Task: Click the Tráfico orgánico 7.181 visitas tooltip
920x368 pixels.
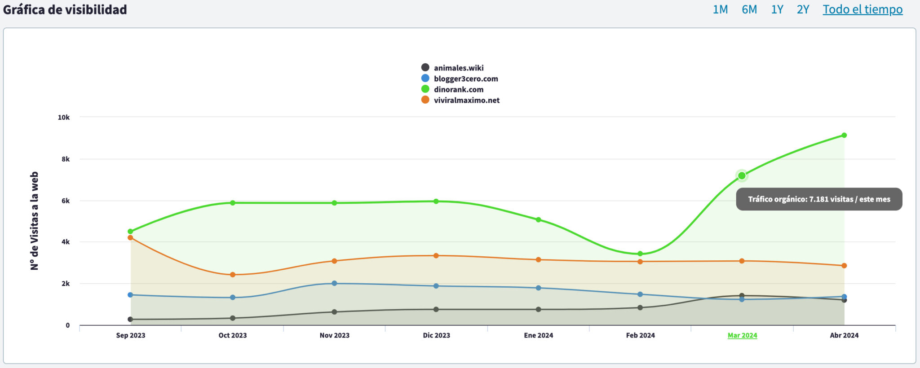Action: tap(819, 199)
